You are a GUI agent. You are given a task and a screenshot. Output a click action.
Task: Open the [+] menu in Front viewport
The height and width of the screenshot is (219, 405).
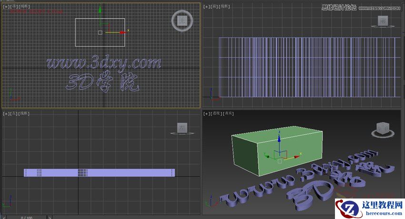(206, 7)
